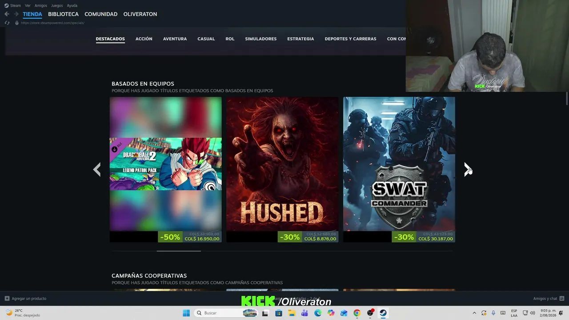Launch Microsoft Store from the taskbar
This screenshot has height=320, width=569.
point(279,313)
